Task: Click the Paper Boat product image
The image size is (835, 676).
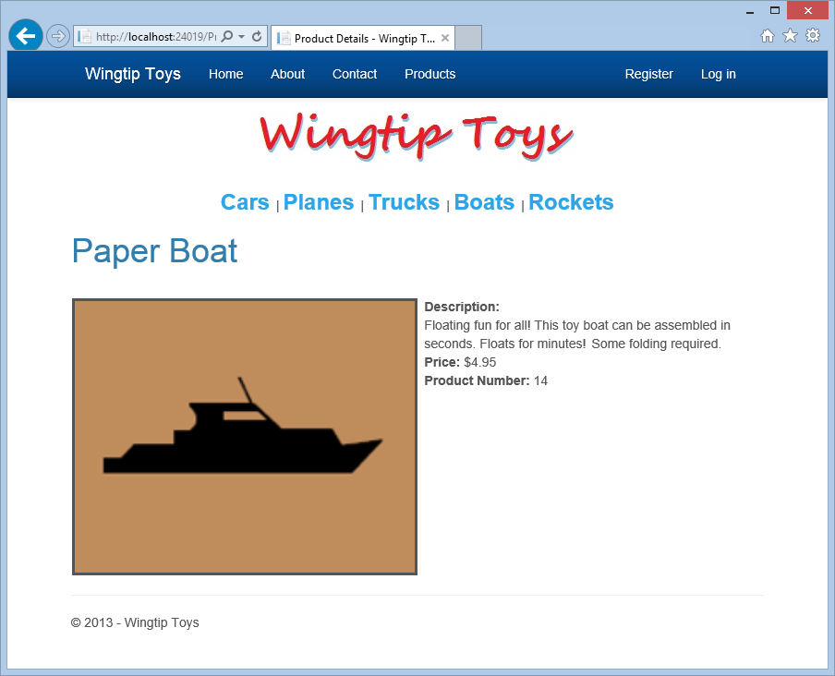Action: (x=244, y=436)
